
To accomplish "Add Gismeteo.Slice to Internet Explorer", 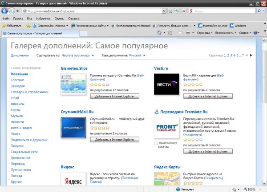I will tap(115, 96).
